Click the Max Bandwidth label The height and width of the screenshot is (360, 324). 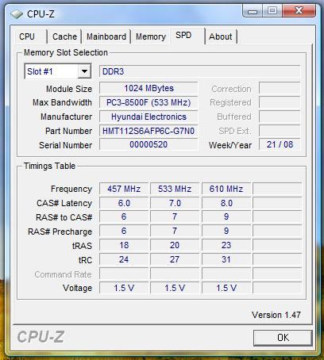(x=62, y=102)
